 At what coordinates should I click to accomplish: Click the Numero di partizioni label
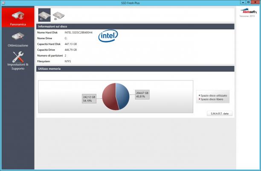50,55
